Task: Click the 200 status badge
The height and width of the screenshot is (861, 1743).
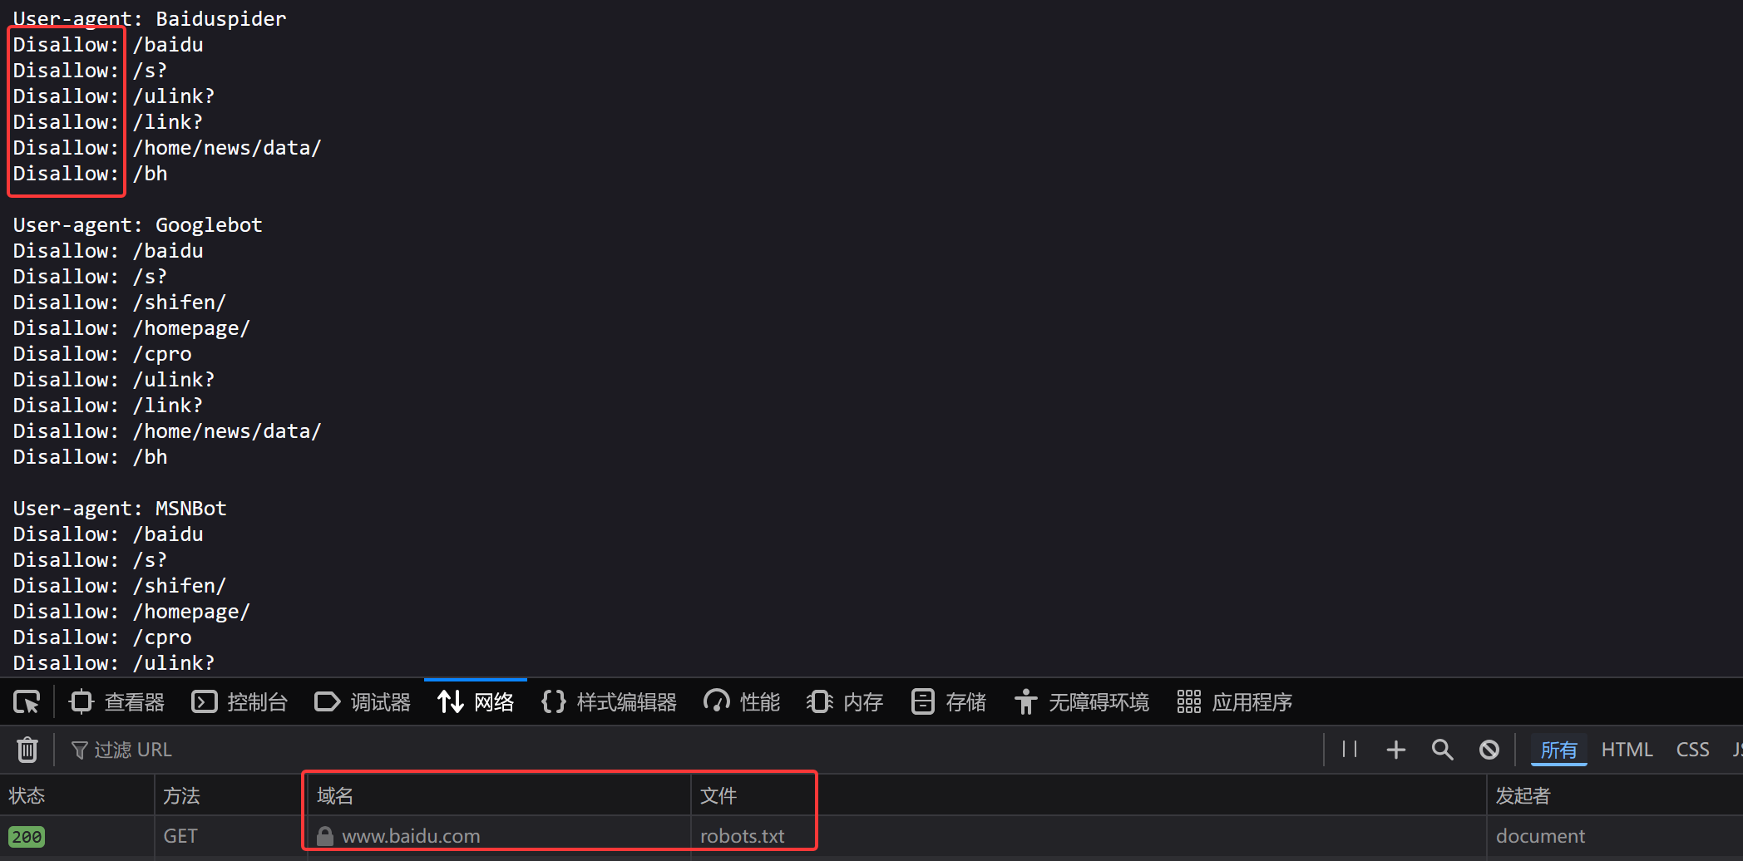Action: [x=27, y=837]
